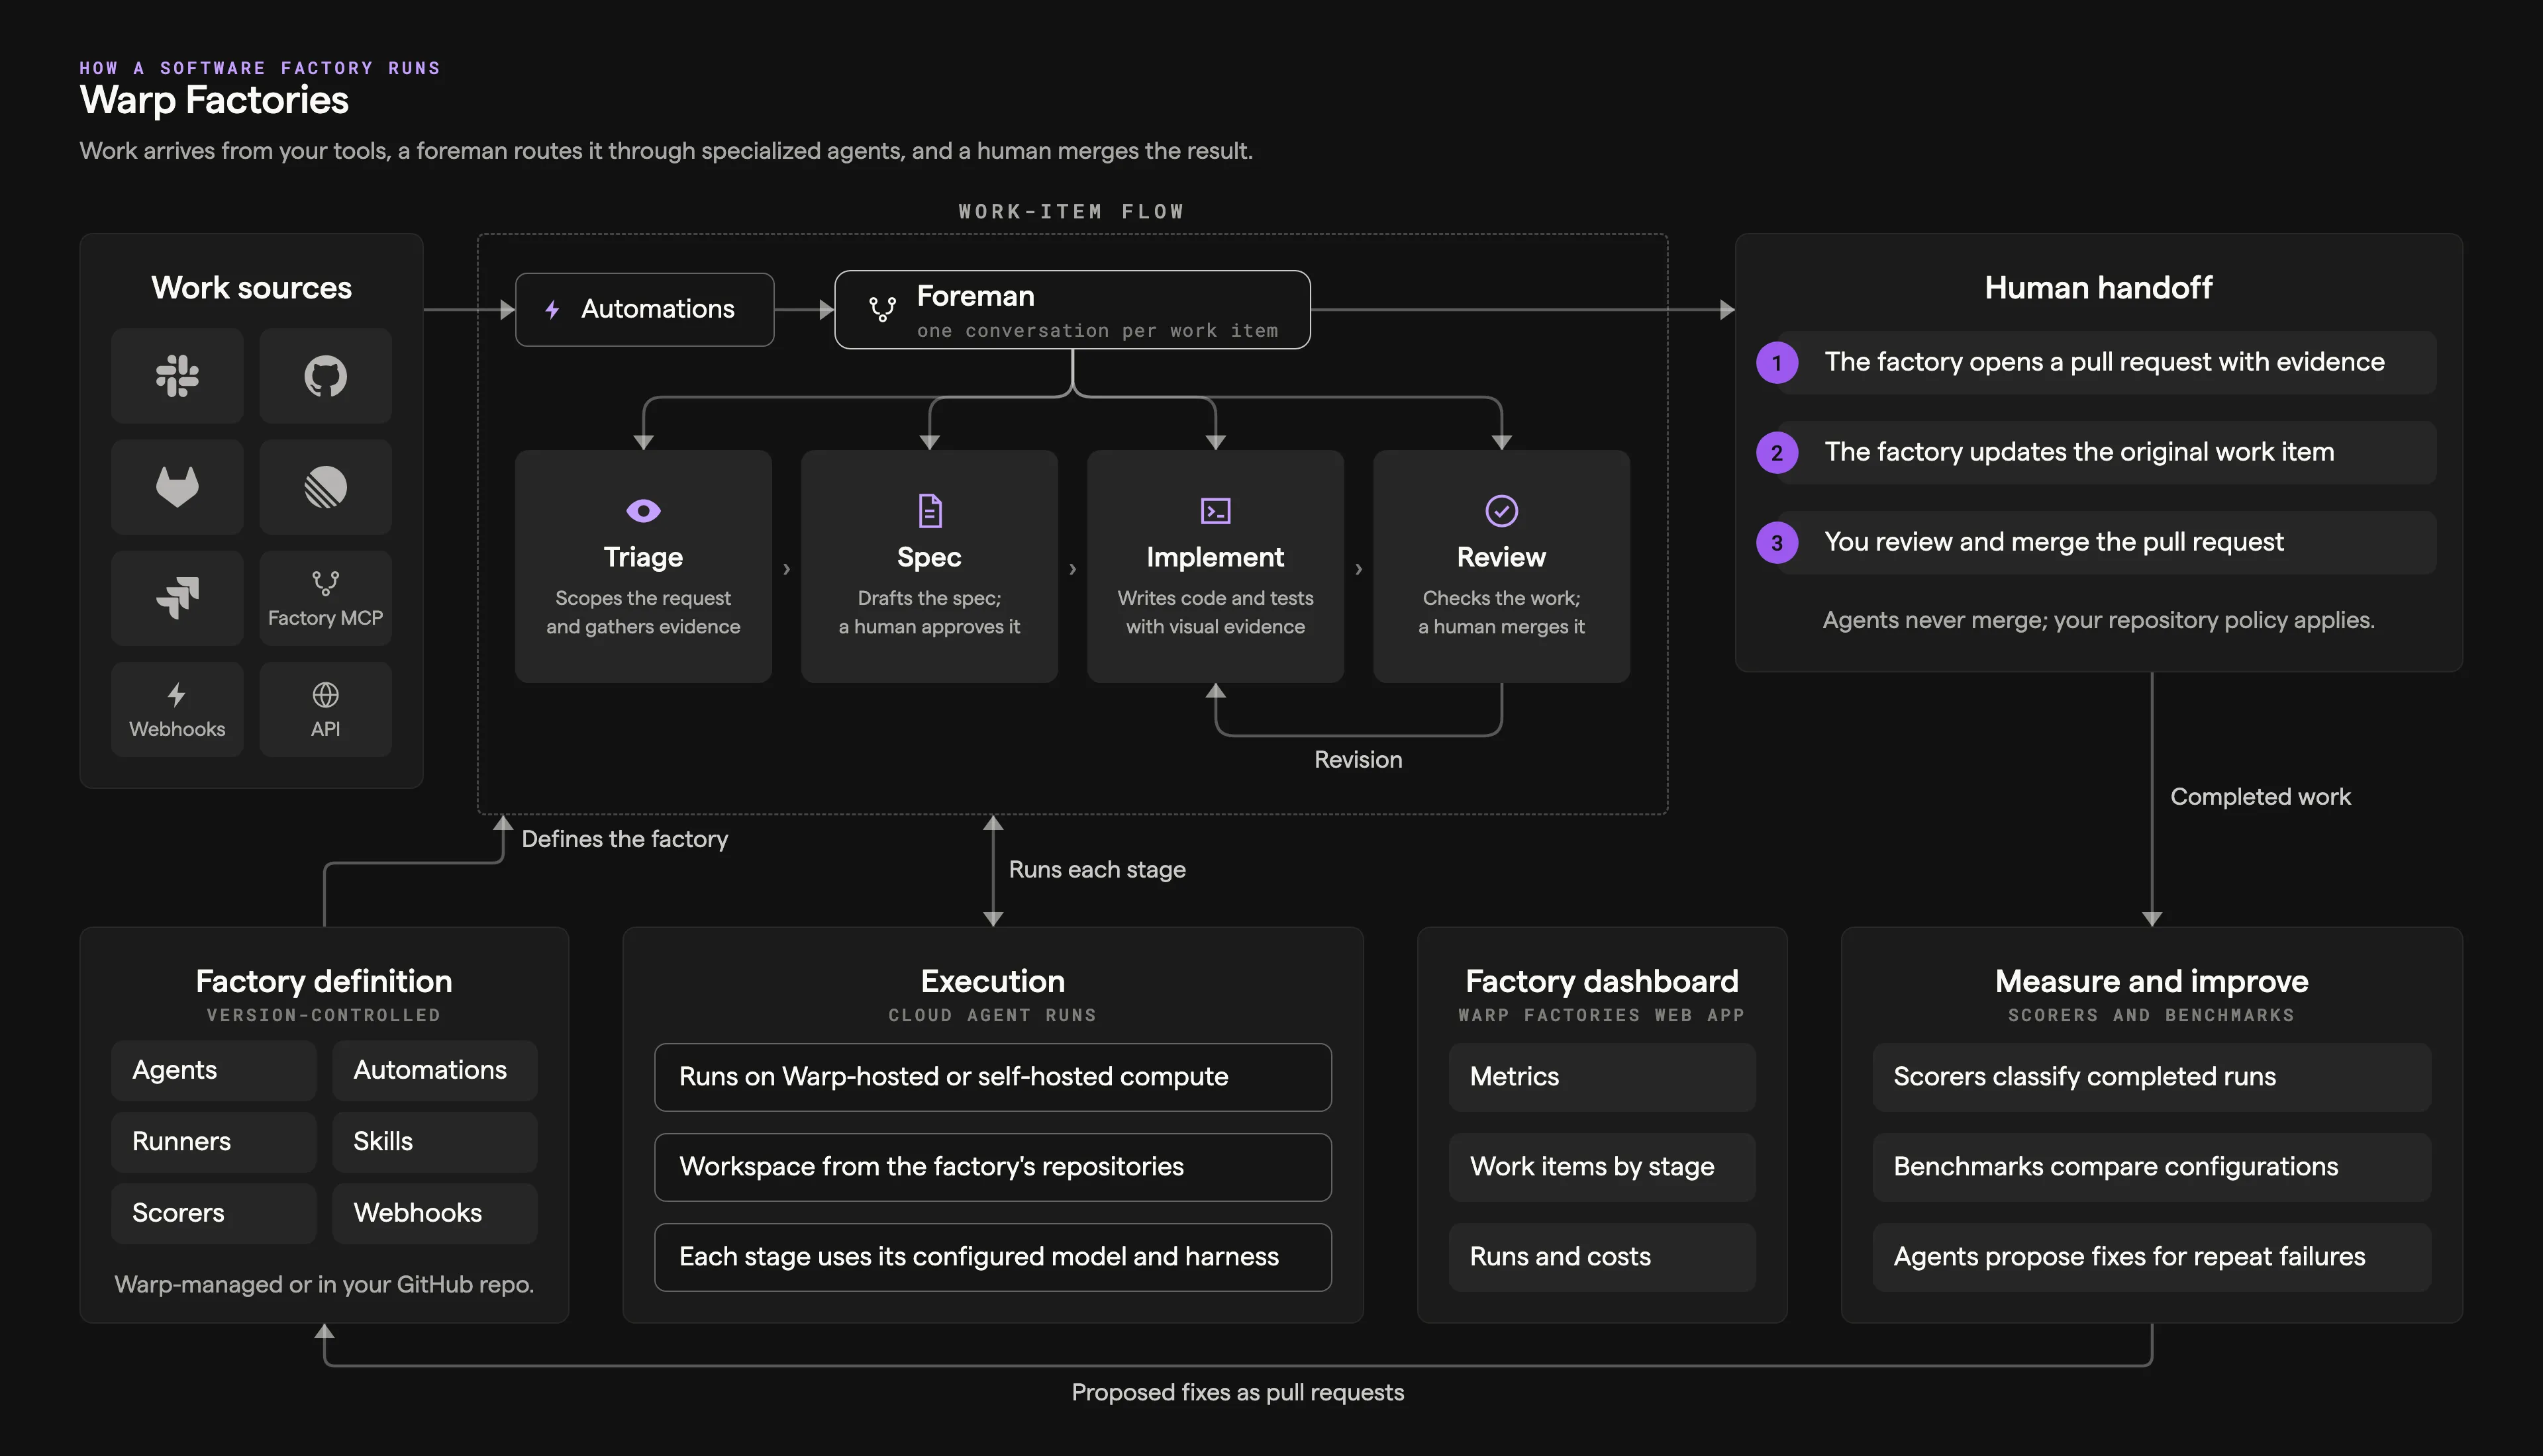Open 'Work items by stage' row

1602,1167
